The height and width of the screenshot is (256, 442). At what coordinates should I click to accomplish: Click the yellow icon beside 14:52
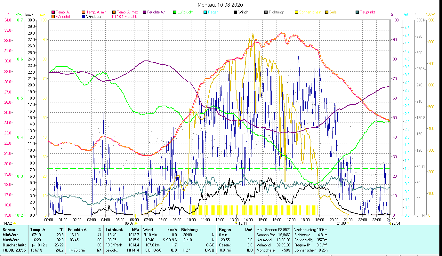point(14,223)
